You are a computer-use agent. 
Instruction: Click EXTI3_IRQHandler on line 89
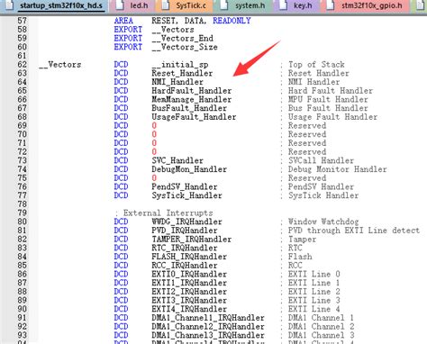(189, 300)
